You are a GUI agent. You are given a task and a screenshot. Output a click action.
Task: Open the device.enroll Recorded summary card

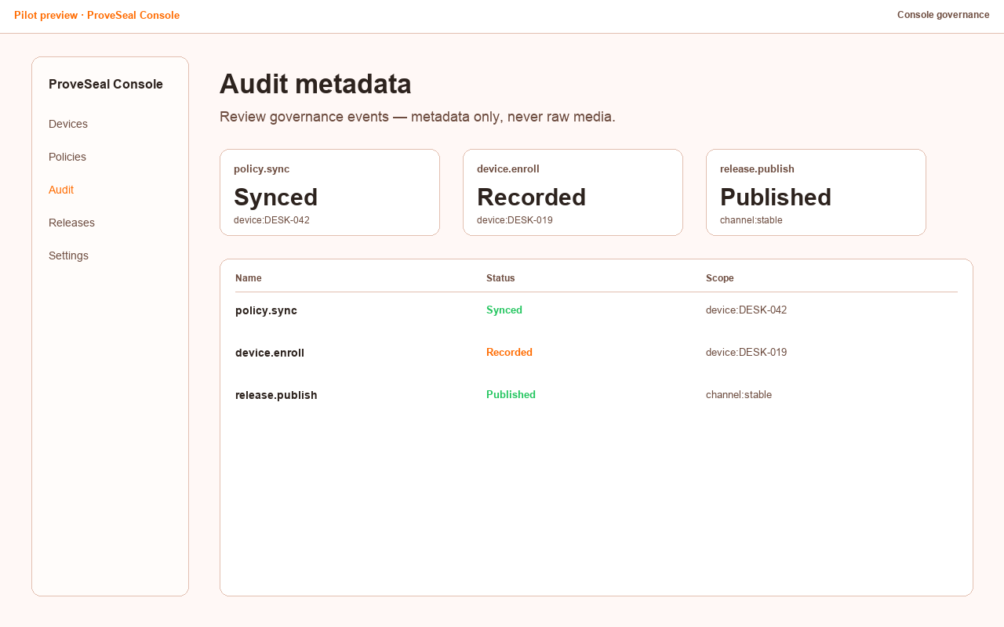[573, 192]
